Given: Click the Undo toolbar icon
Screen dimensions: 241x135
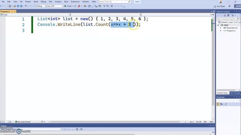Looking at the screenshot, I should pos(26,6).
